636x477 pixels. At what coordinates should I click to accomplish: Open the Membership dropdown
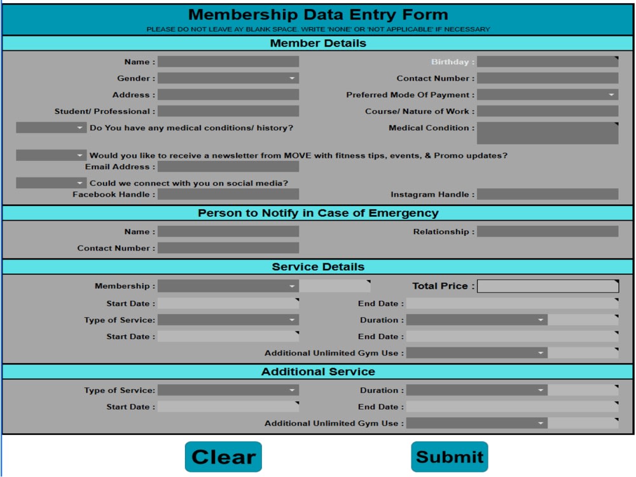228,286
